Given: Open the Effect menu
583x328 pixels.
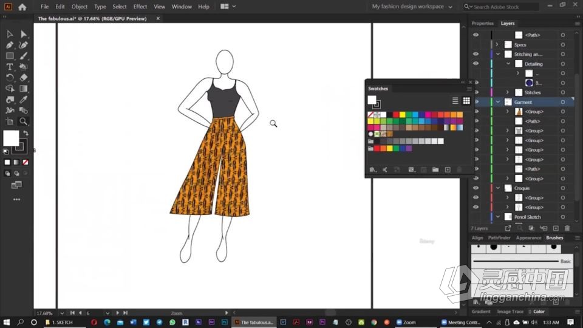Looking at the screenshot, I should [x=140, y=7].
